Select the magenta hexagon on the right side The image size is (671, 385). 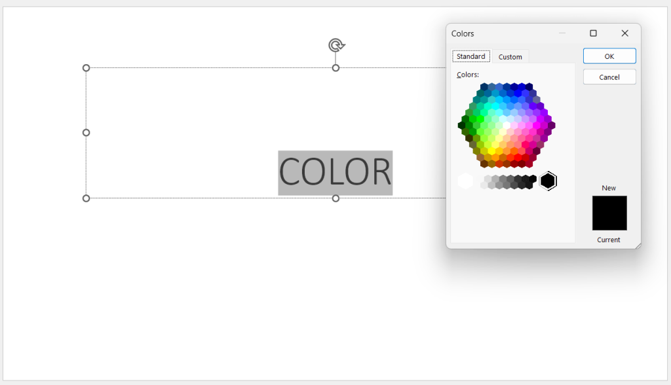point(536,124)
